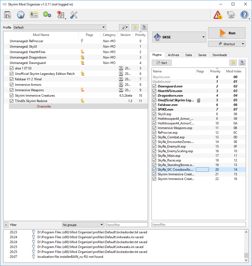This screenshot has height=266, width=252.
Task: Switch to the Archives tab
Action: [173, 55]
